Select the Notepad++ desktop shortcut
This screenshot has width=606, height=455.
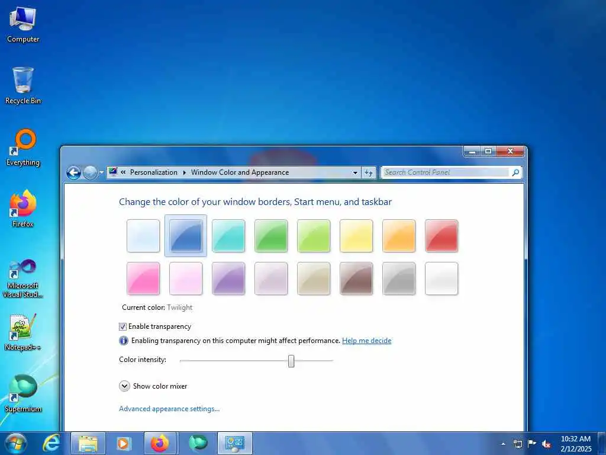[23, 332]
